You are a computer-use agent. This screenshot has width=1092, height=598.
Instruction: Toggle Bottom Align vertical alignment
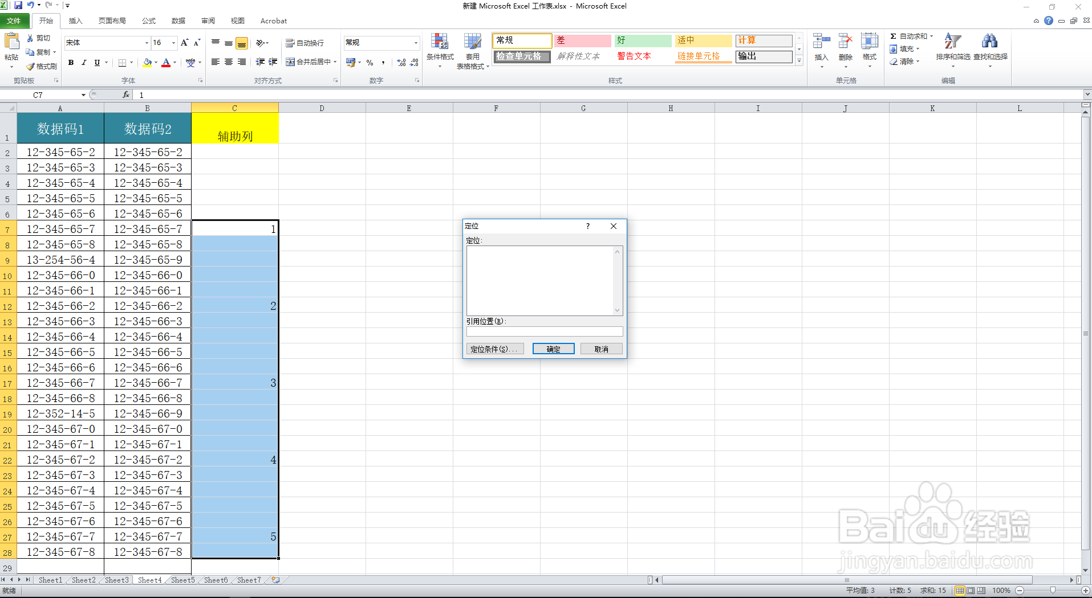(x=242, y=43)
